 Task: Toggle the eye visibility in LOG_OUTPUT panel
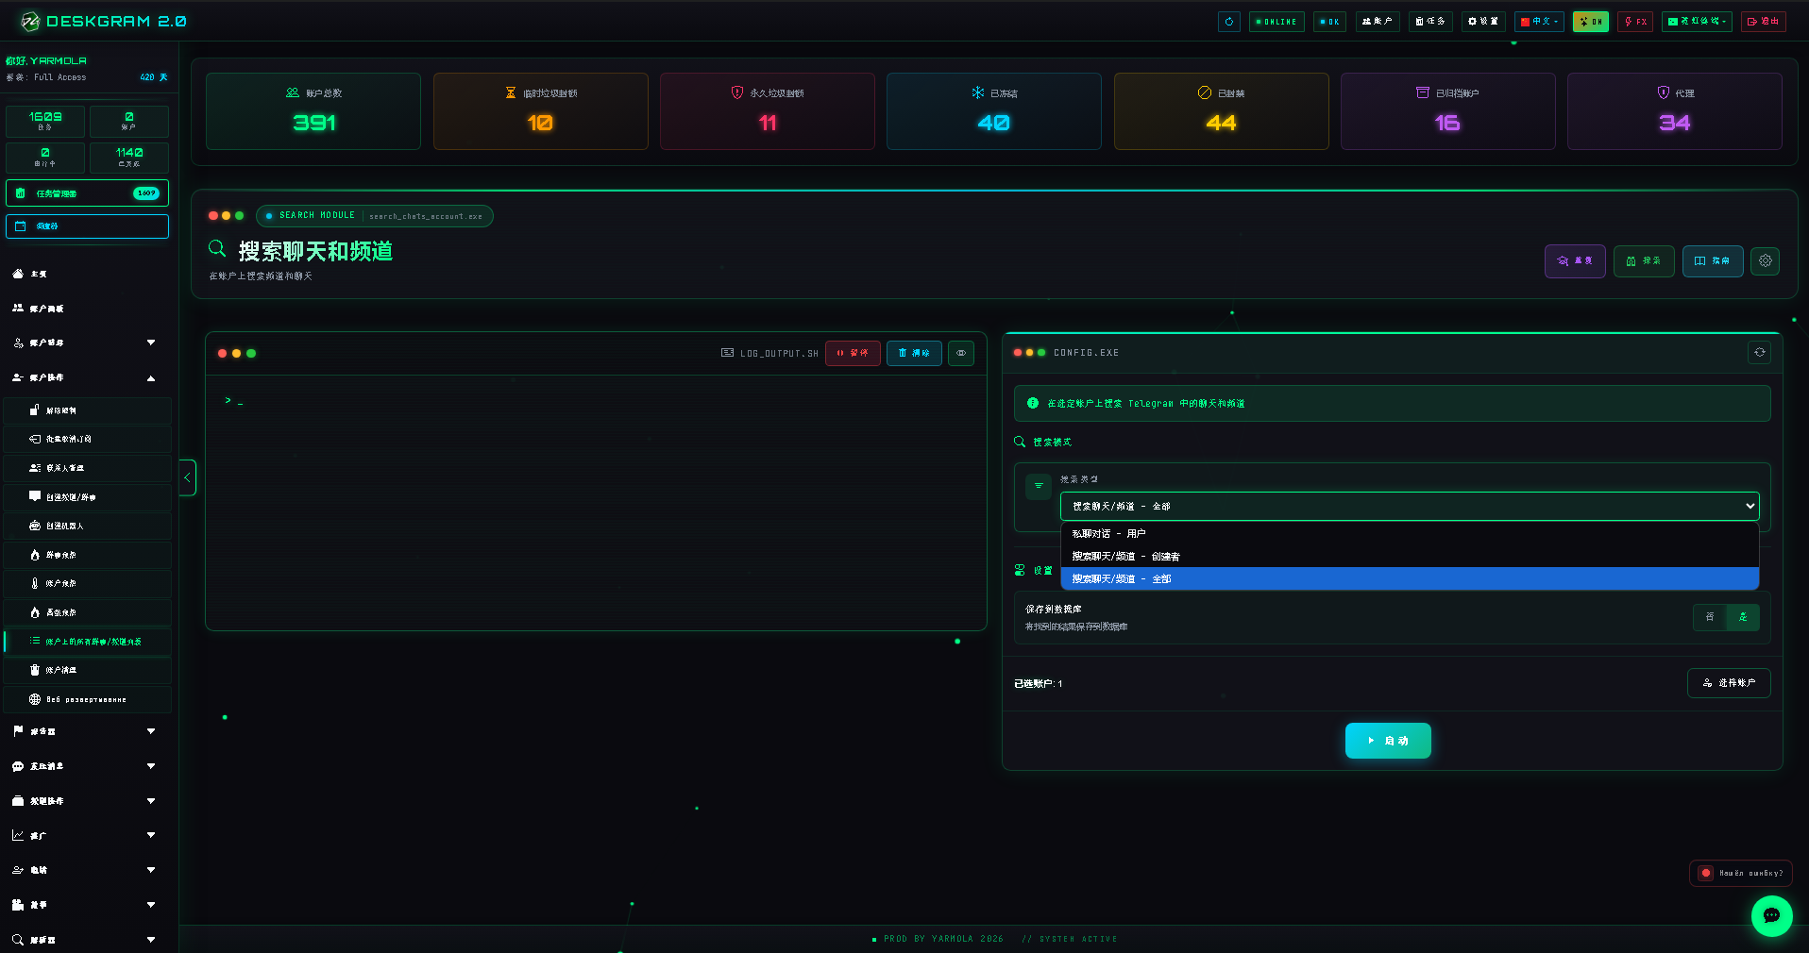click(x=961, y=353)
